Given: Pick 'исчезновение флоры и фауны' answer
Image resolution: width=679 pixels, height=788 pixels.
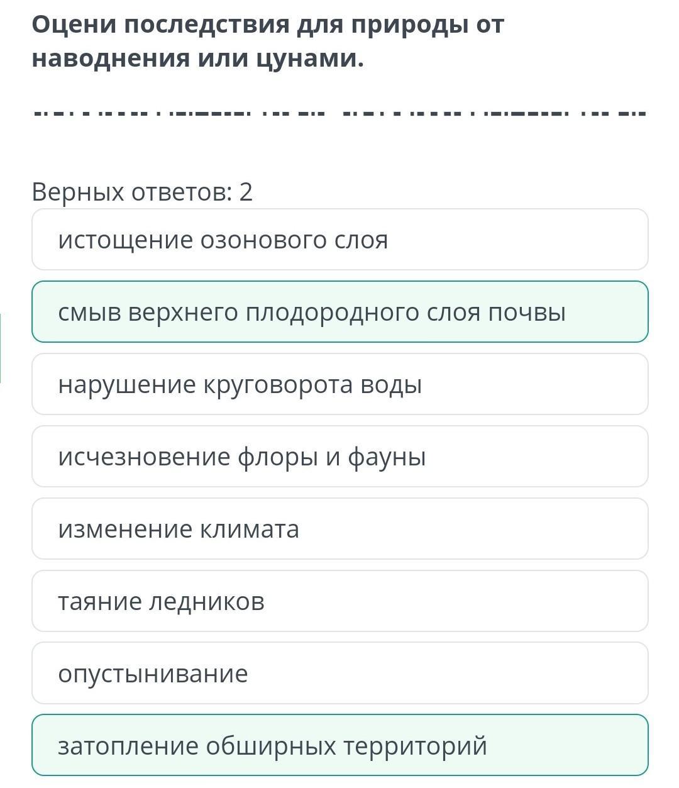Looking at the screenshot, I should pos(339,457).
